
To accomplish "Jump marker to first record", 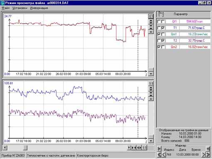I will (x=159, y=149).
